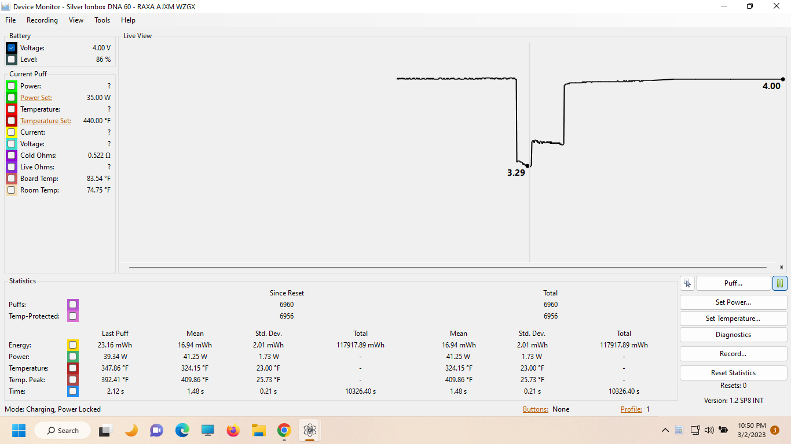Click the Profile link in status bar

point(631,409)
